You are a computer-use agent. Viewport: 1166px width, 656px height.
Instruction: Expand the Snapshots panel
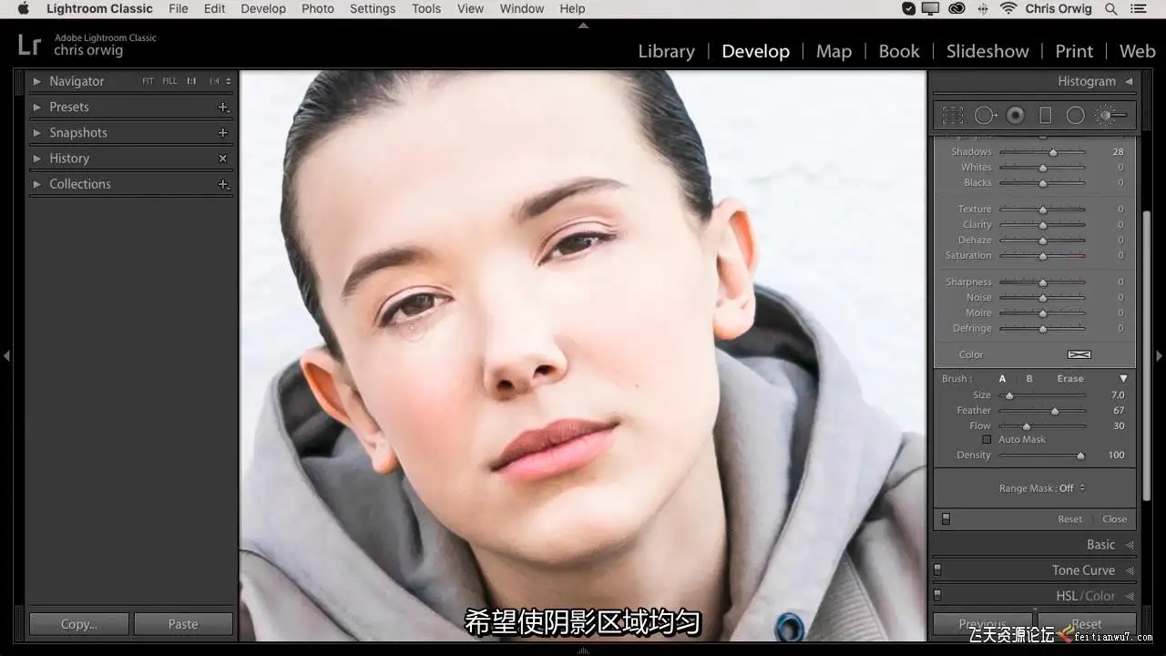37,133
